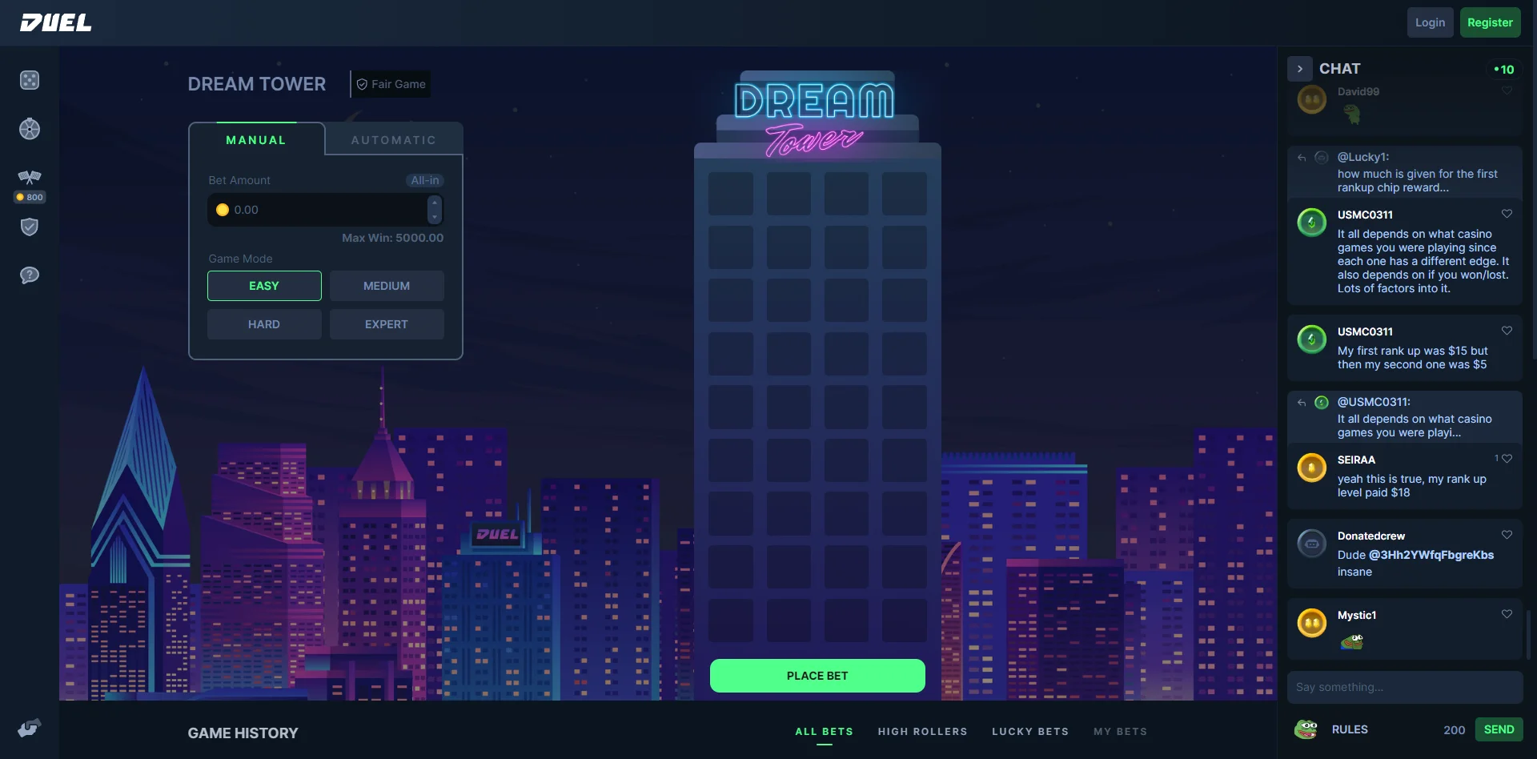This screenshot has height=759, width=1537.
Task: Click the handshake icon at sidebar bottom
Action: 30,729
